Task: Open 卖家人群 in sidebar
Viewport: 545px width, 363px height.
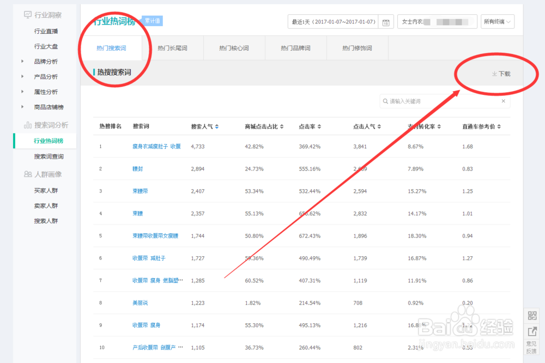Action: coord(46,206)
